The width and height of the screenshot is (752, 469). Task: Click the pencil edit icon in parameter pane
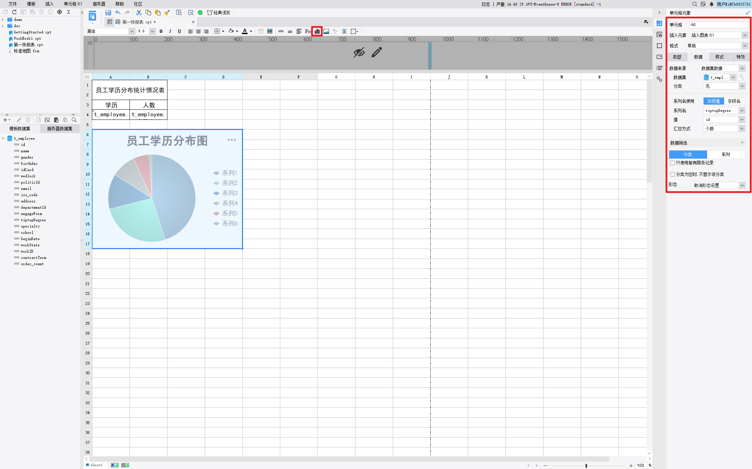point(377,52)
